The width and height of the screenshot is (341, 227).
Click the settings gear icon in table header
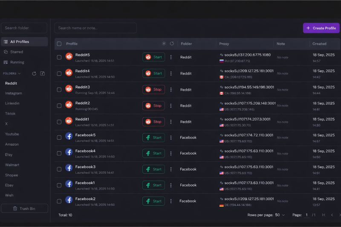pos(164,43)
